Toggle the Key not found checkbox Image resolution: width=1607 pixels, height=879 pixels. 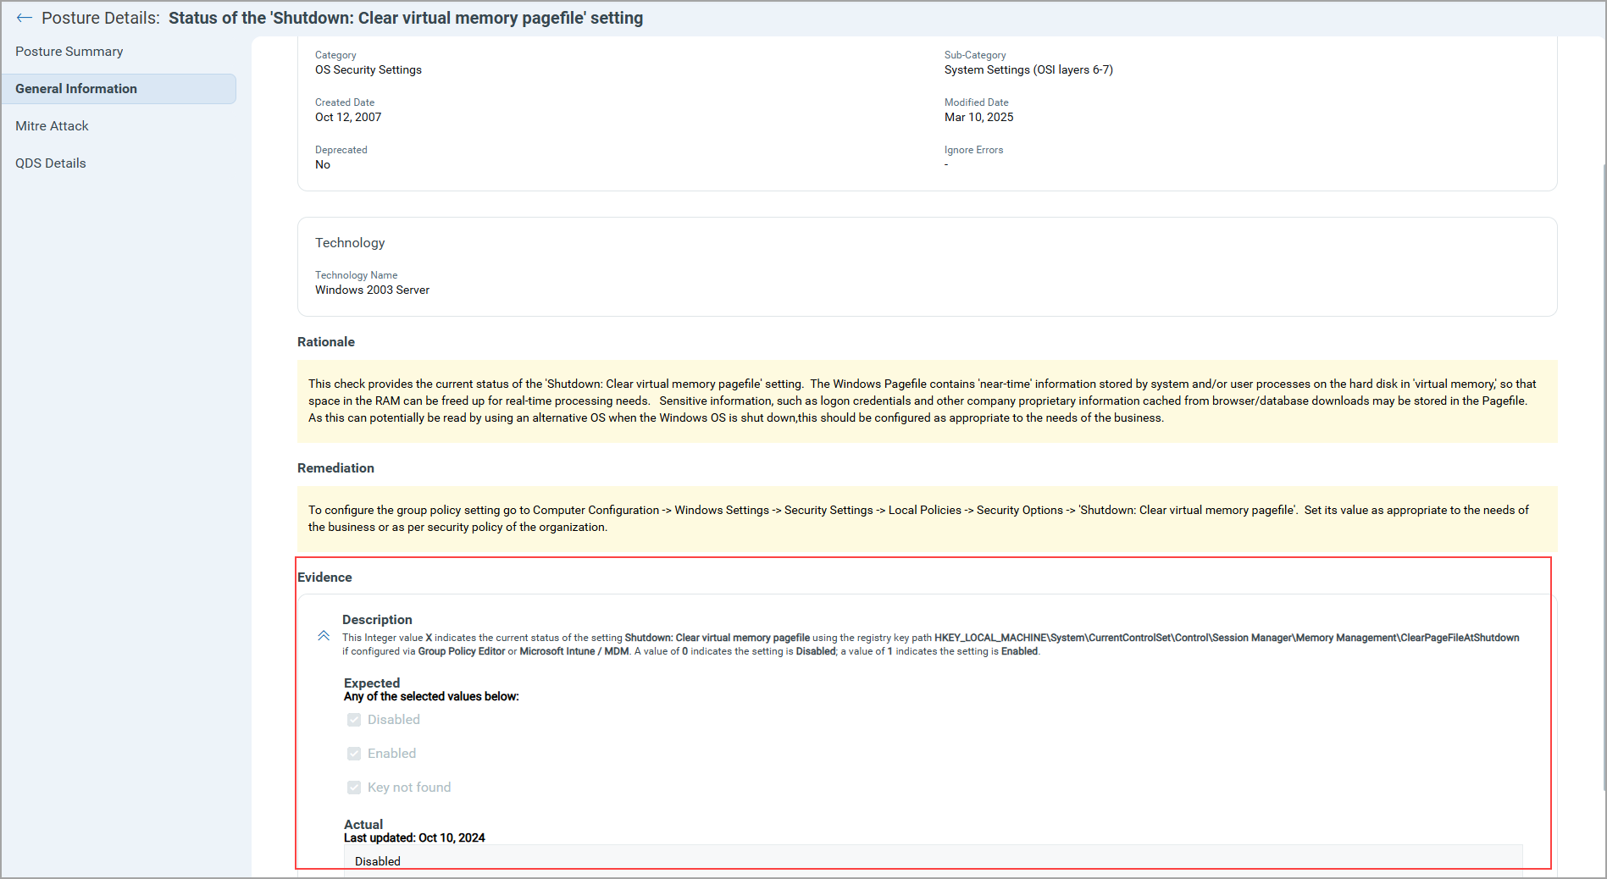354,788
